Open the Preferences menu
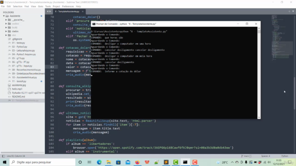 (68, 6)
